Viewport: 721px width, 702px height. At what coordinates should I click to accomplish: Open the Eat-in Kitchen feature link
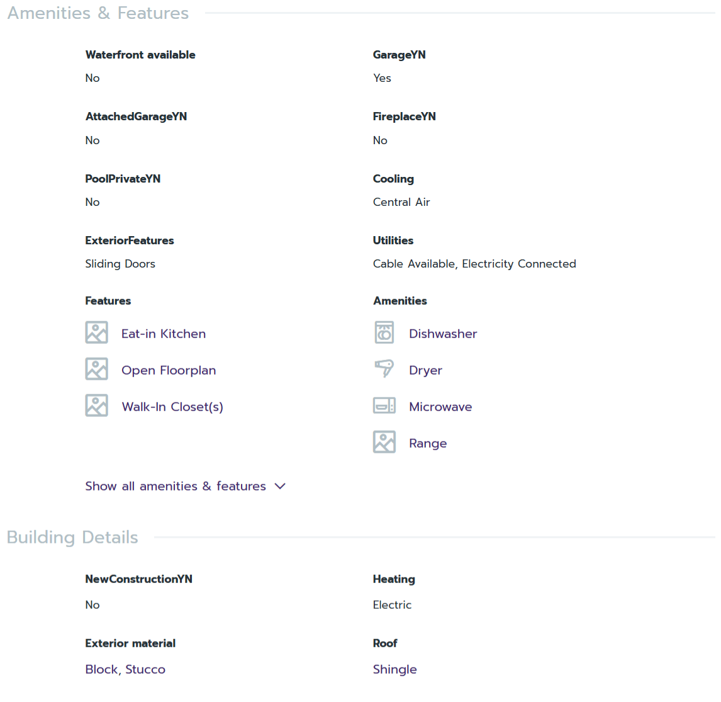point(164,334)
